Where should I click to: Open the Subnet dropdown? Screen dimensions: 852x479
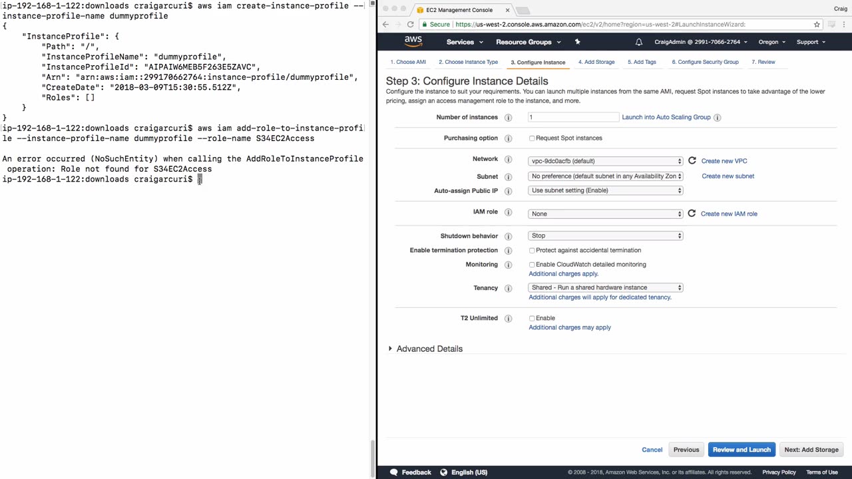click(x=606, y=176)
